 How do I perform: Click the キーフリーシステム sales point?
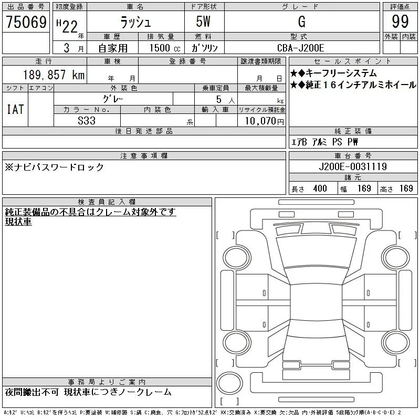point(333,73)
